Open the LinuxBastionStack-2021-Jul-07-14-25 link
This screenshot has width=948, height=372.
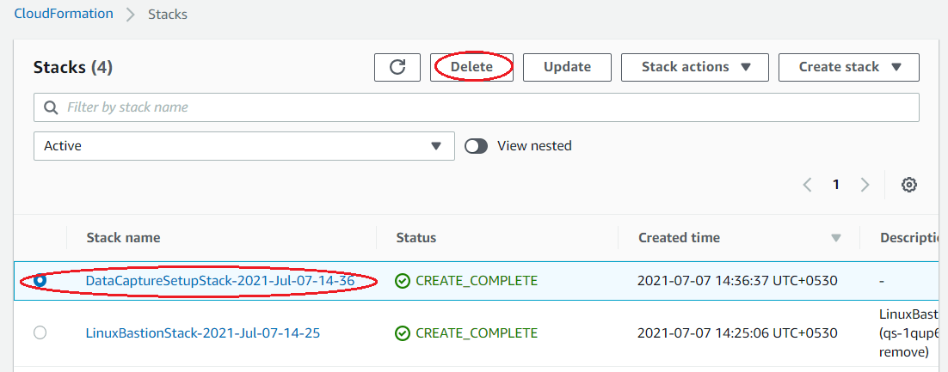(203, 333)
